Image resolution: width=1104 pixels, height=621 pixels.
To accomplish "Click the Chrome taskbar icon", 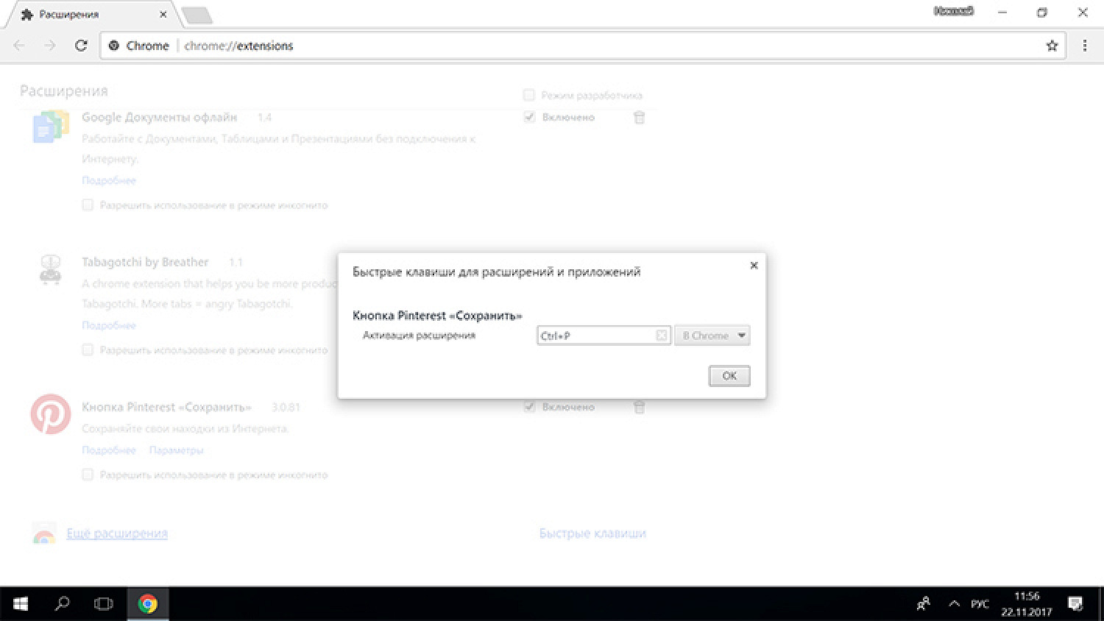I will pyautogui.click(x=148, y=604).
